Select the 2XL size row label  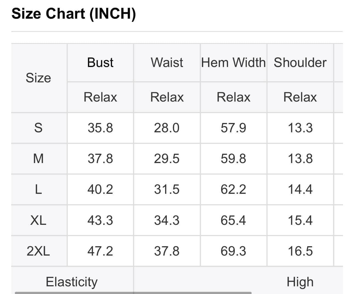(38, 251)
